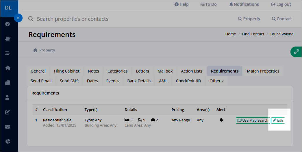Open the pie chart reports icon in sidebar

8,141
